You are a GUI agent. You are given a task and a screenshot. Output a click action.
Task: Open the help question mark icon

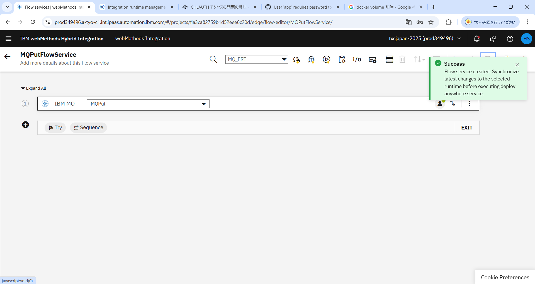(510, 39)
